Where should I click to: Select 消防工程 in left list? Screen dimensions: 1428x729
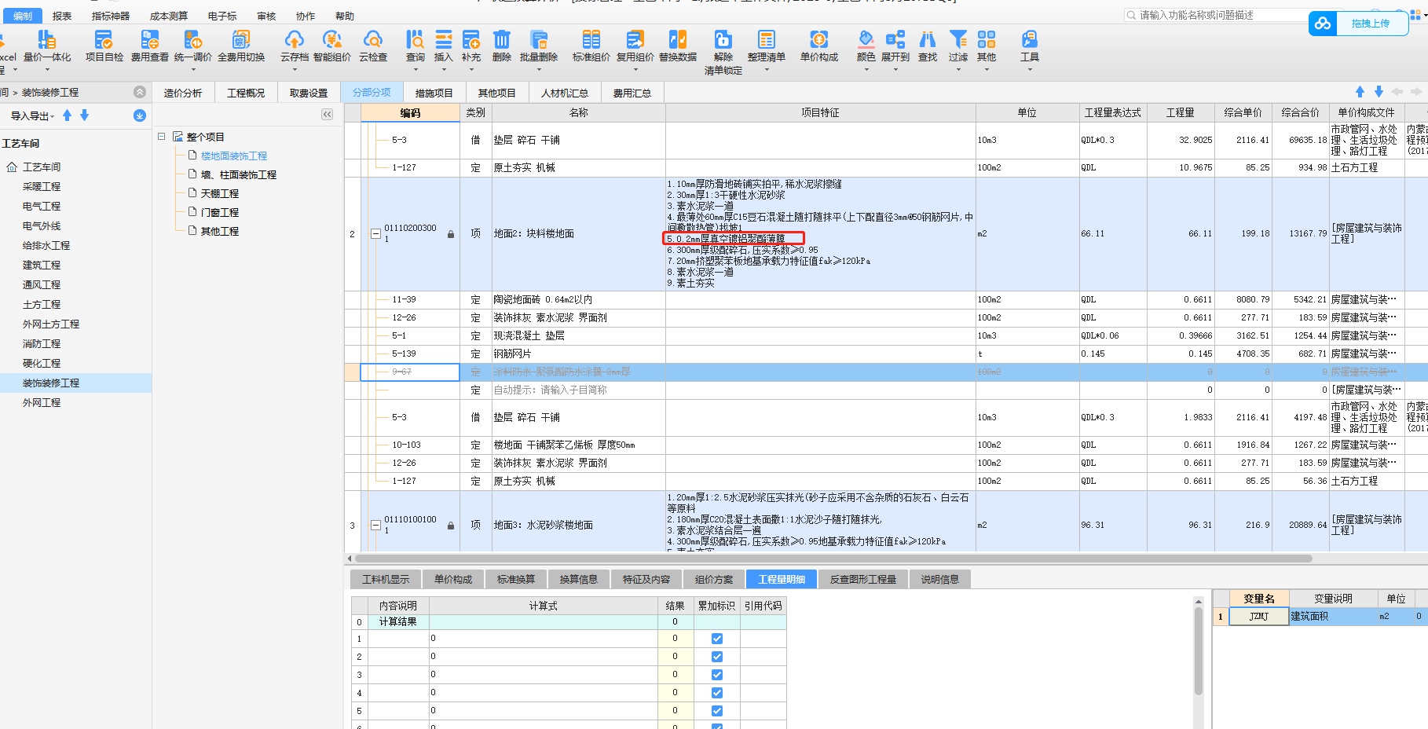coord(42,344)
